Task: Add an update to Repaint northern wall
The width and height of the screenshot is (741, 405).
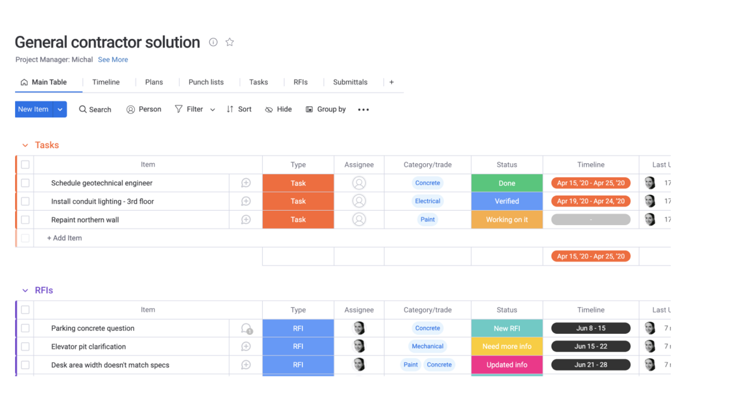Action: [x=246, y=220]
